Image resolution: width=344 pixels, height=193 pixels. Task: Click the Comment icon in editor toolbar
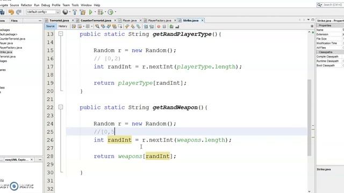[171, 26]
